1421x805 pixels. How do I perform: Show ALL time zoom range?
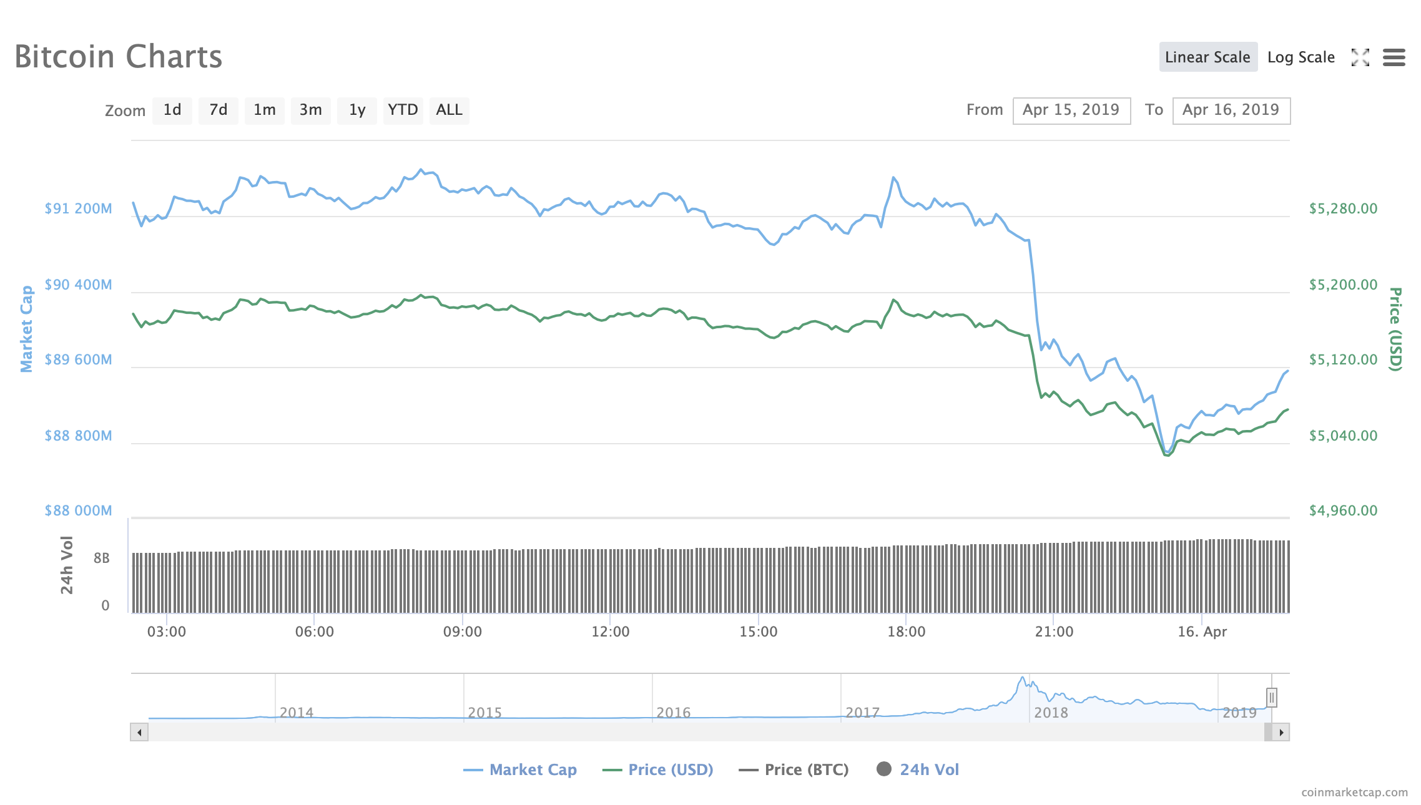click(449, 110)
